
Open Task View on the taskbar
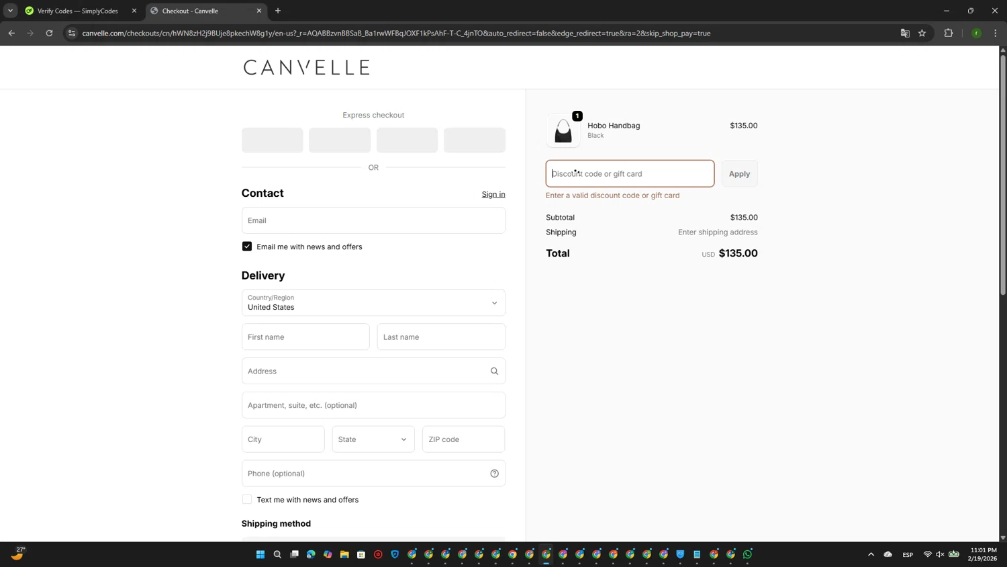294,554
